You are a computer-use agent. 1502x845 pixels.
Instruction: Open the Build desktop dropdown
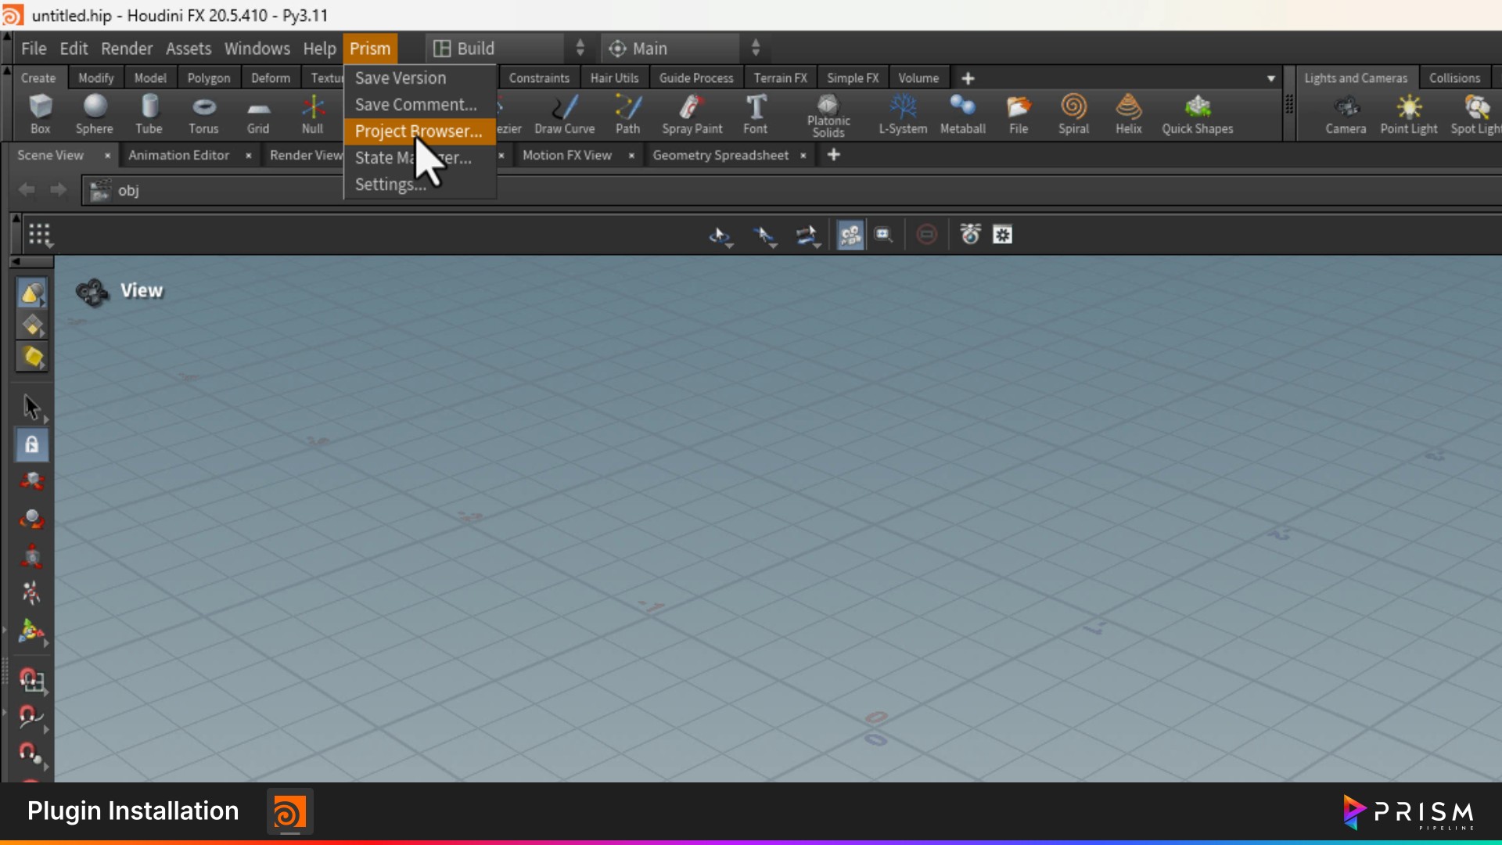point(509,49)
